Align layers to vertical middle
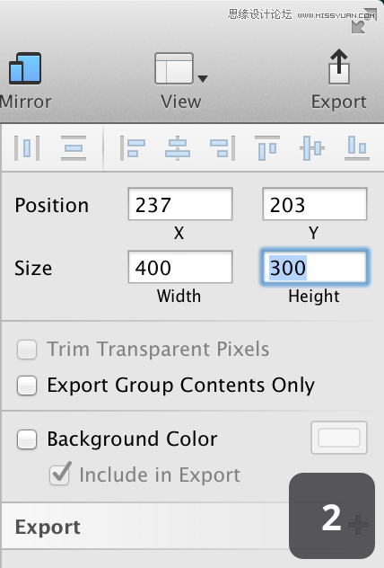The height and width of the screenshot is (568, 384). 312,147
